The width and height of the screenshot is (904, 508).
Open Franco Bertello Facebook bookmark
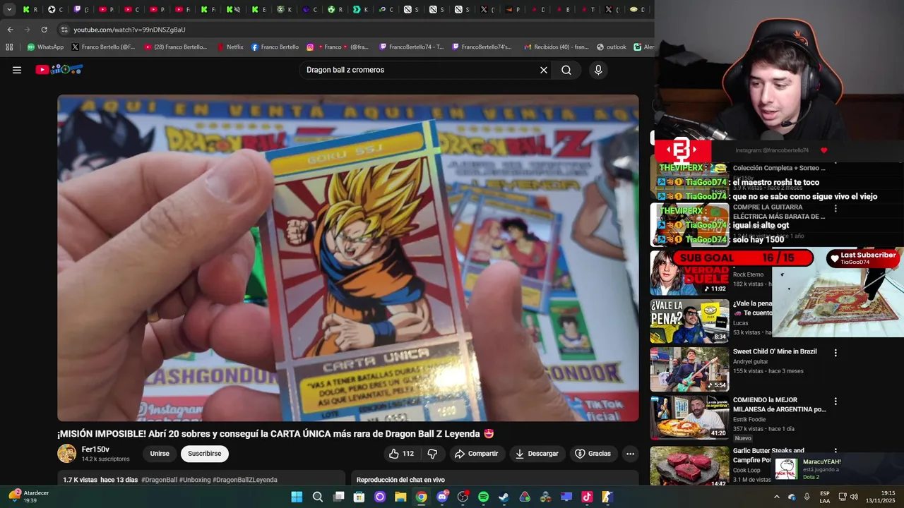coord(275,47)
